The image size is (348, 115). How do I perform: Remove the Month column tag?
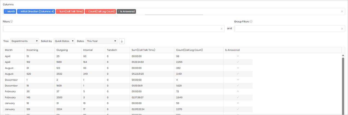6,11
